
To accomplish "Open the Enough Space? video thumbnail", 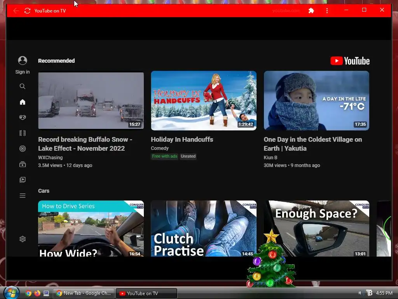I will coord(316,228).
